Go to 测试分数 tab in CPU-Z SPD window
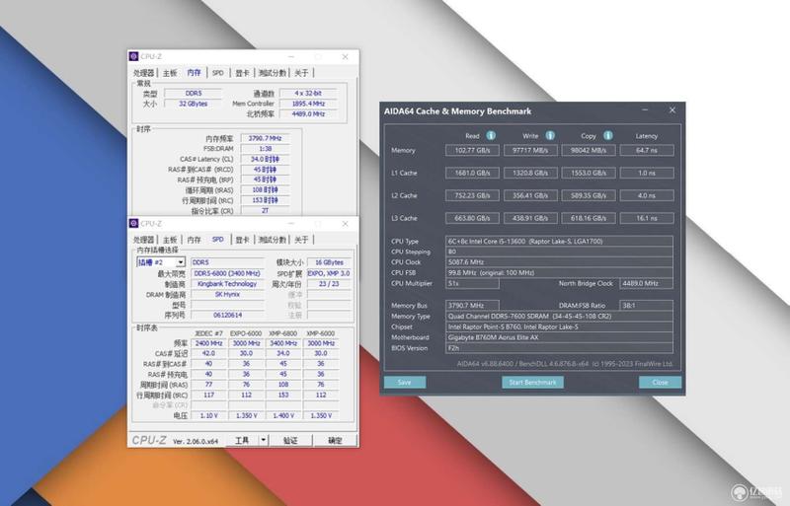790x506 pixels. pos(273,240)
